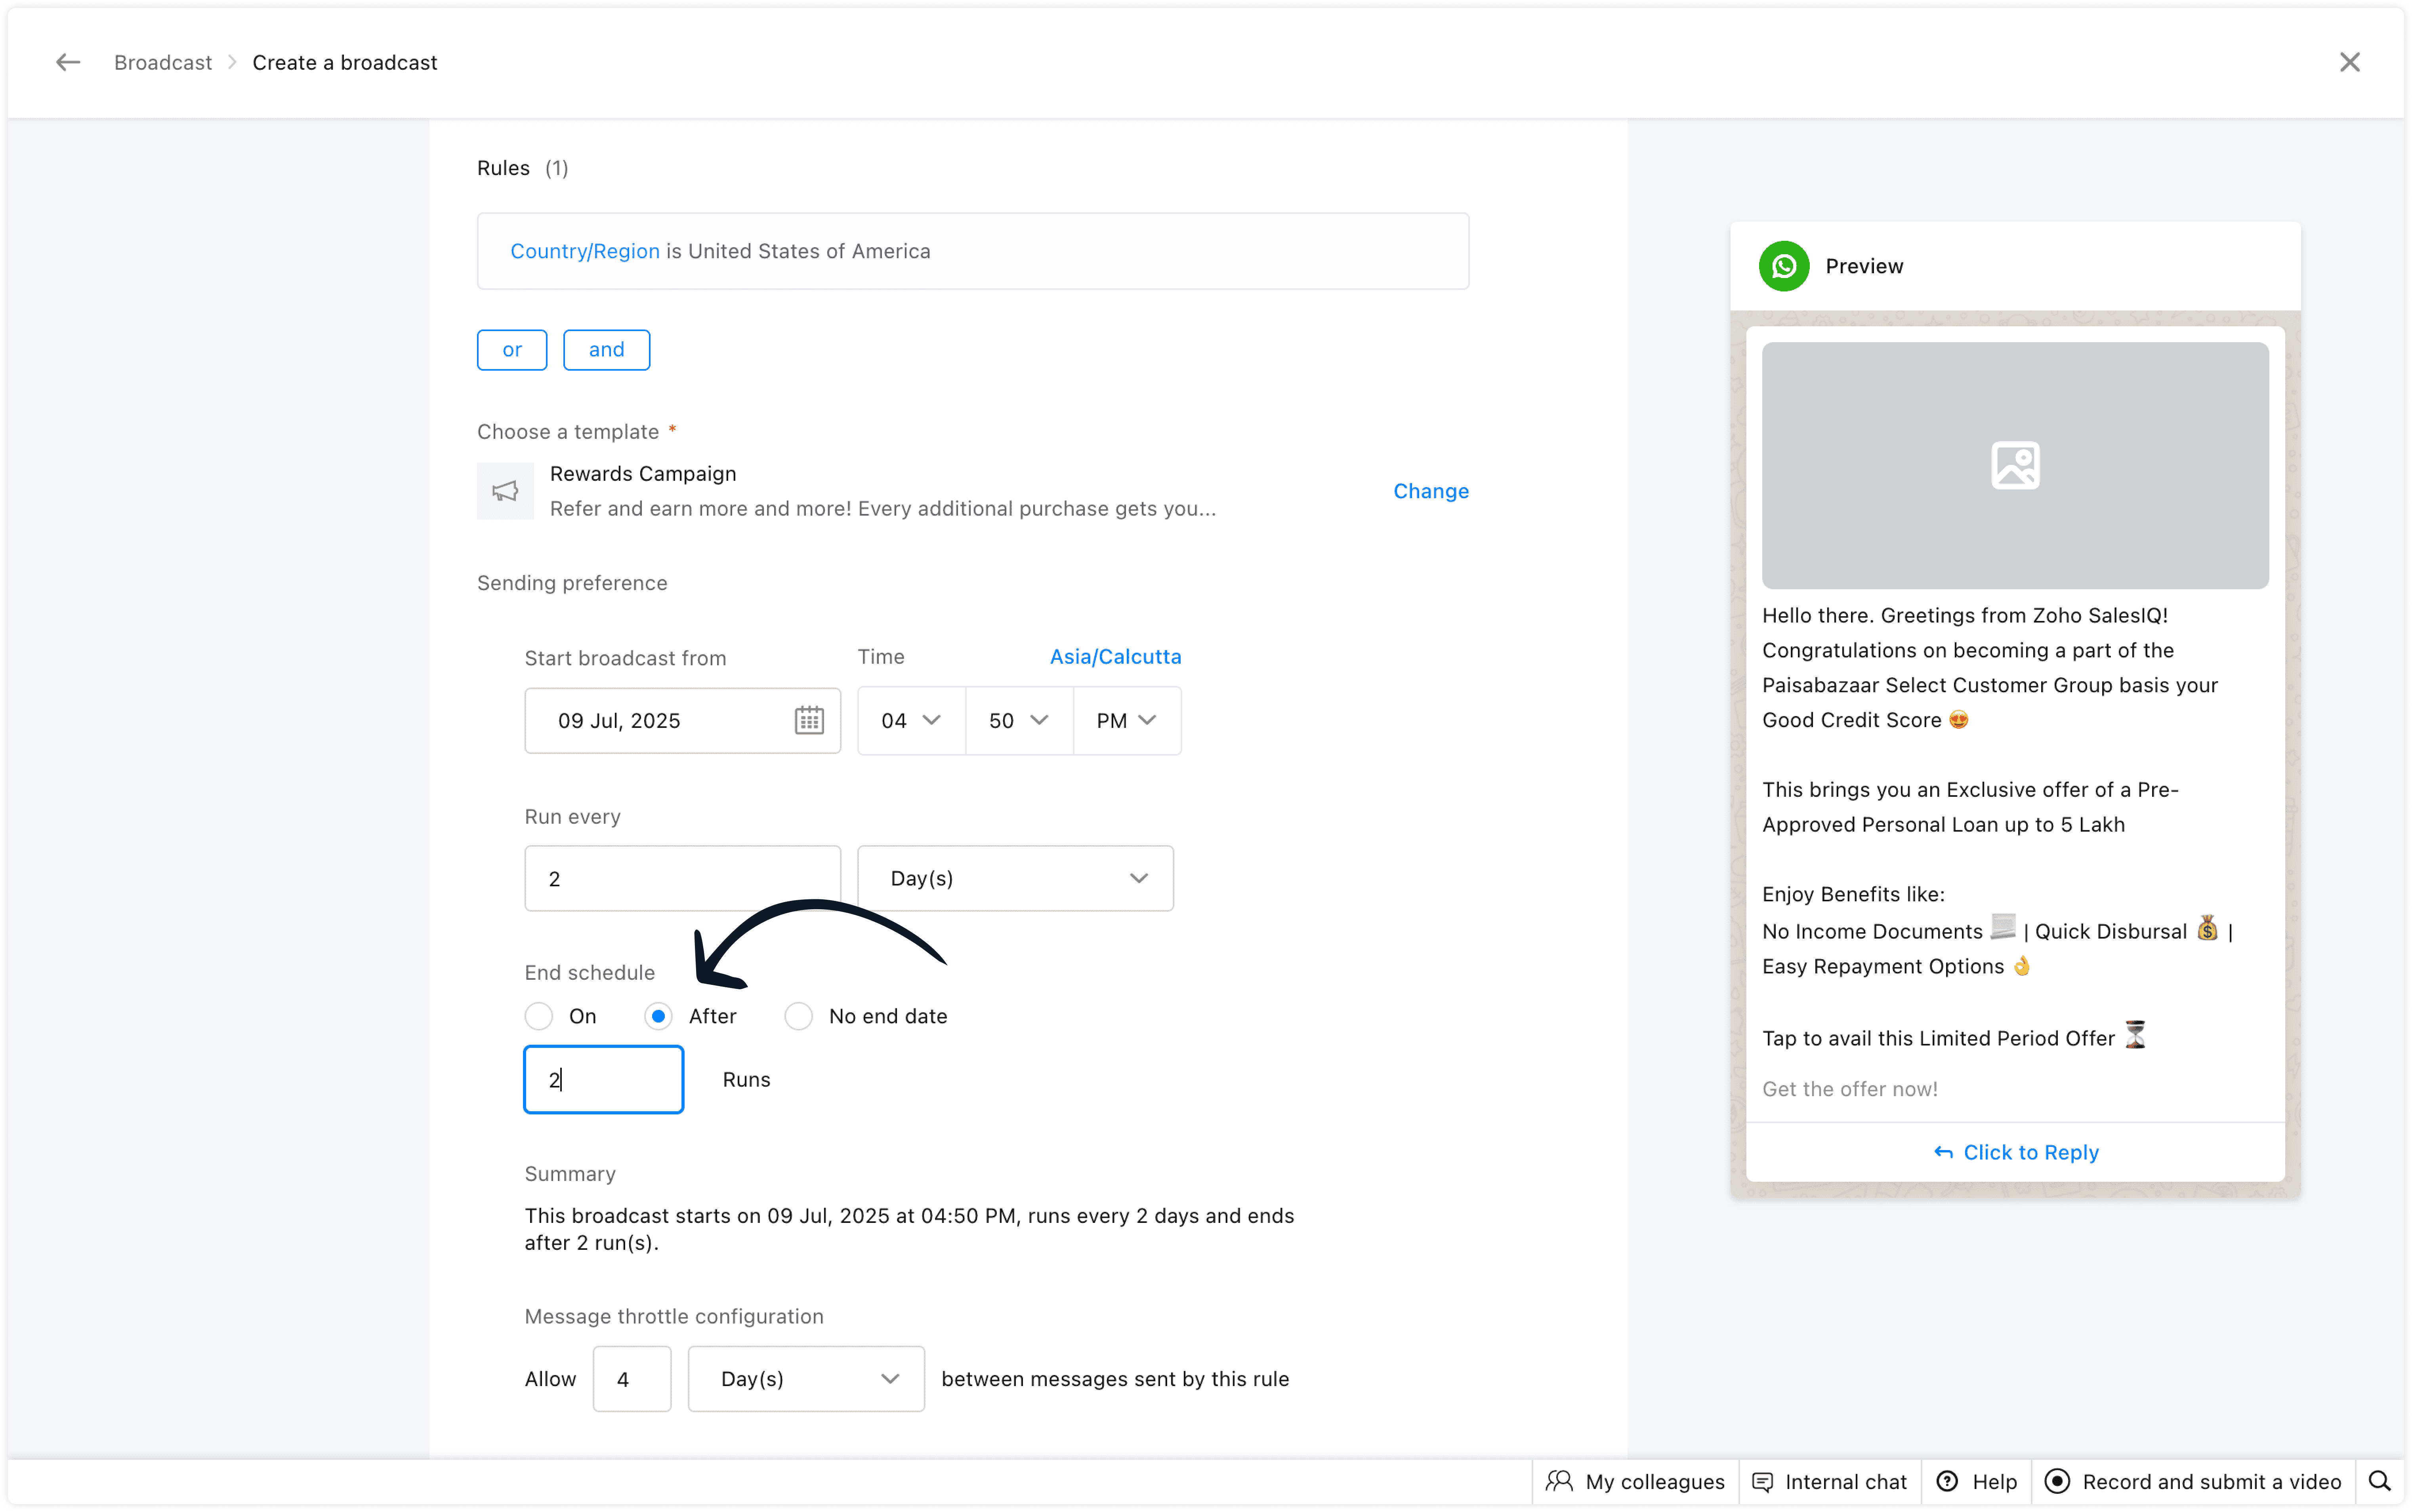Open the date picker calendar icon
Viewport: 2412px width, 1512px height.
point(808,720)
